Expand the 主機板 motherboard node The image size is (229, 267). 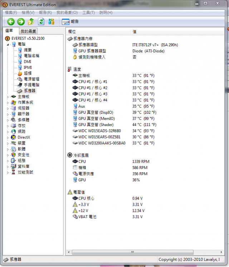point(8,97)
